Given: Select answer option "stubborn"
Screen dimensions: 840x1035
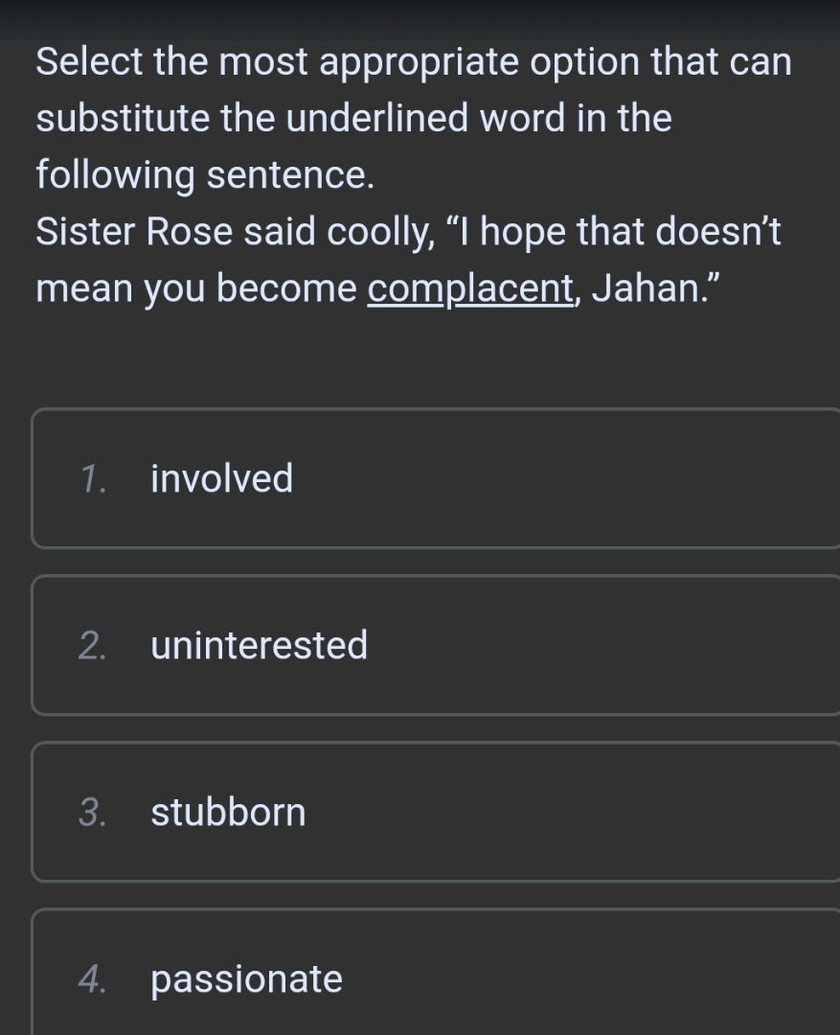Looking at the screenshot, I should [x=228, y=812].
